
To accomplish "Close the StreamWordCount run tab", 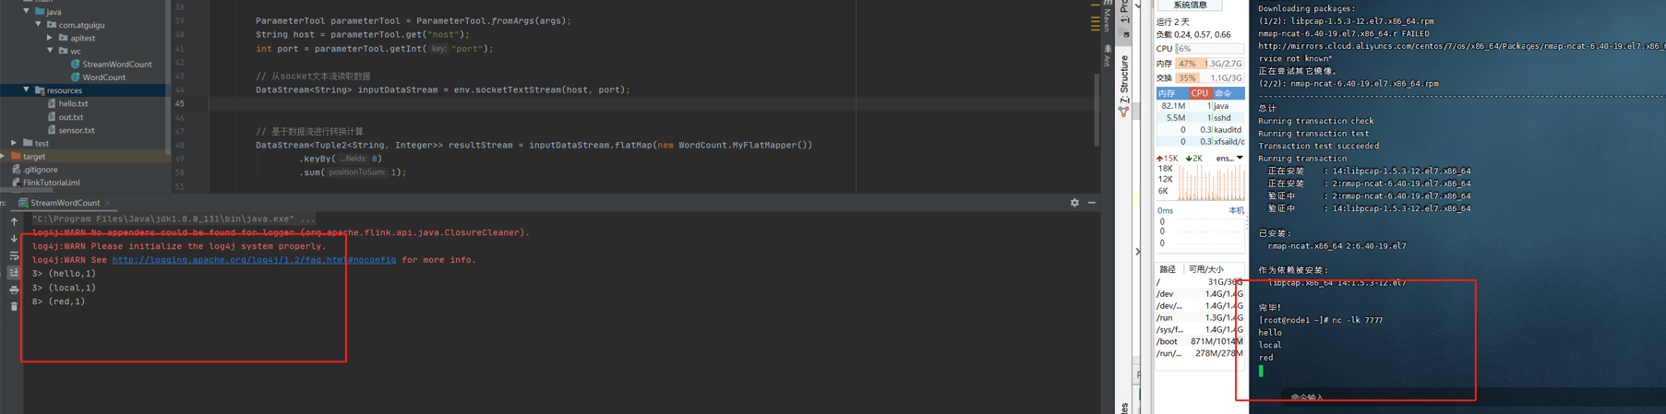I will 108,203.
